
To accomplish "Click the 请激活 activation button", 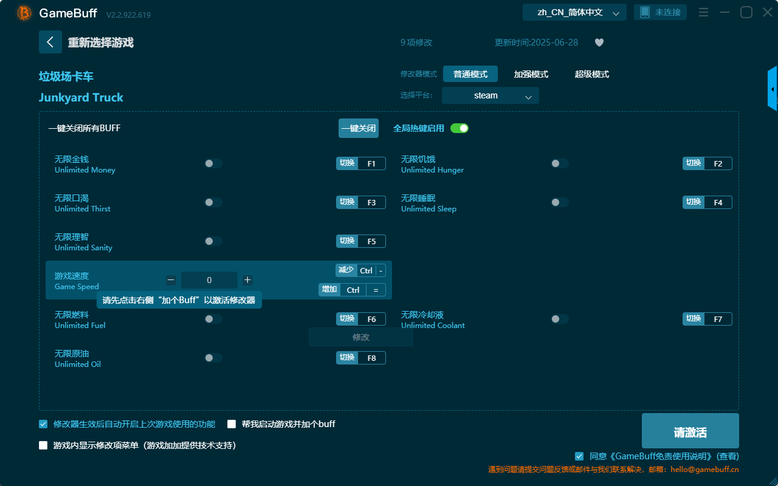I will click(x=690, y=431).
